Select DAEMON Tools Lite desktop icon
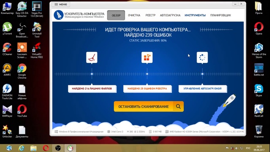 pos(7,92)
